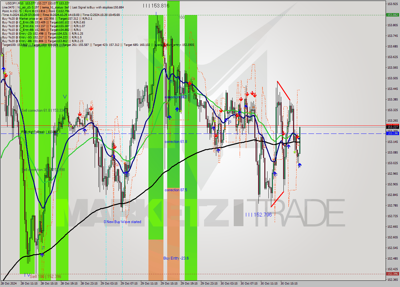
Task: Click the '30 Oct 07:15' time axis label
Action: pyautogui.click(x=249, y=284)
